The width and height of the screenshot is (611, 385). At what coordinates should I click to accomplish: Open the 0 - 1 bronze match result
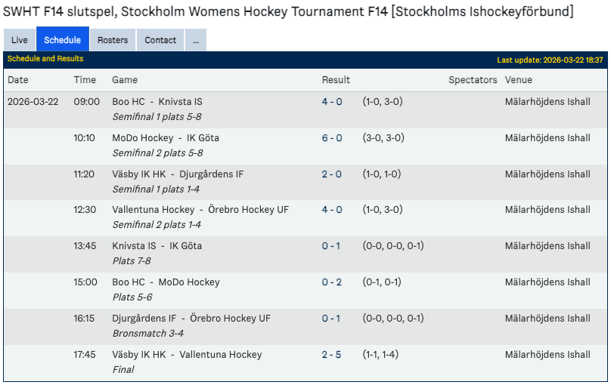332,319
